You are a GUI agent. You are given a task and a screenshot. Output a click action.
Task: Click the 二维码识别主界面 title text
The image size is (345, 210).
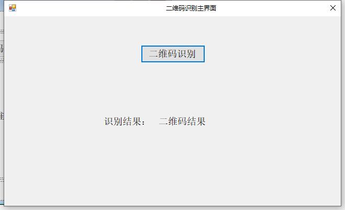coord(191,8)
